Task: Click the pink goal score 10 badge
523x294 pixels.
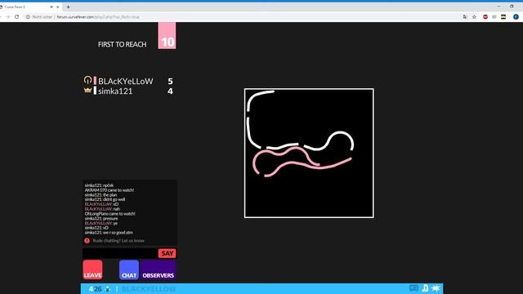Action: pyautogui.click(x=167, y=36)
